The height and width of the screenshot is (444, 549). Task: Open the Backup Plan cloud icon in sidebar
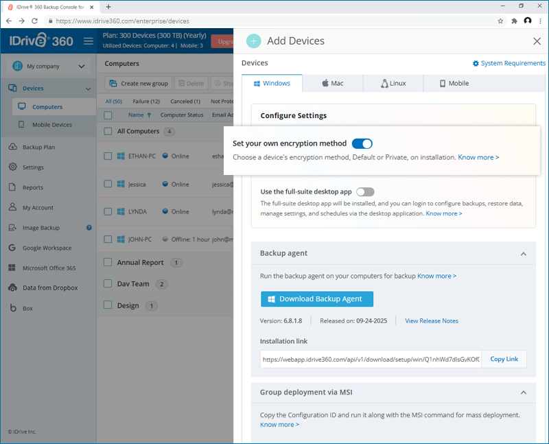(x=12, y=147)
